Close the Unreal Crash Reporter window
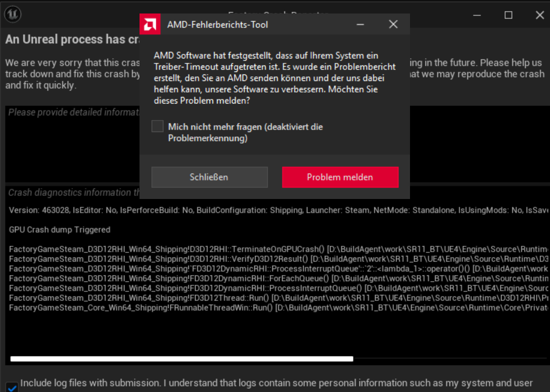This screenshot has height=392, width=550. coord(540,15)
